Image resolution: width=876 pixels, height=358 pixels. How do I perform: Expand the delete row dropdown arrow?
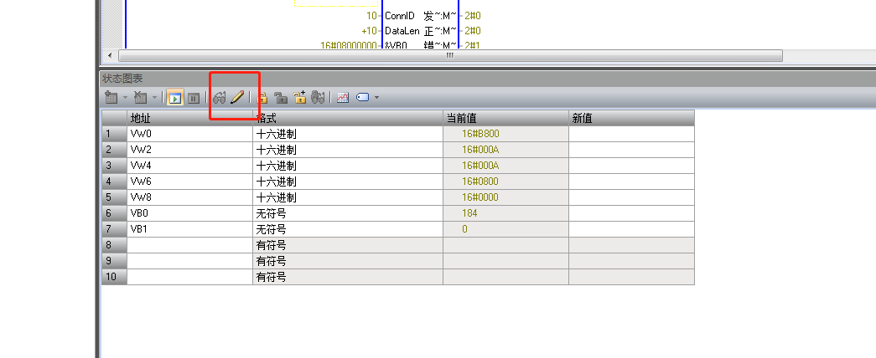tap(155, 98)
